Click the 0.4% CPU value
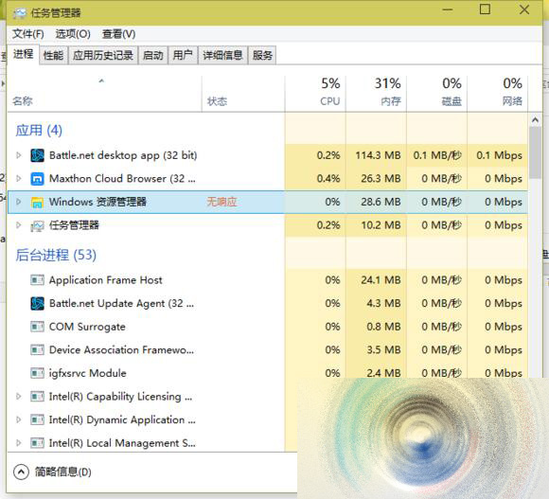This screenshot has width=549, height=499. coord(328,179)
